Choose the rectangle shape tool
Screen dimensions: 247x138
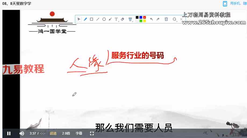[x=91, y=19]
